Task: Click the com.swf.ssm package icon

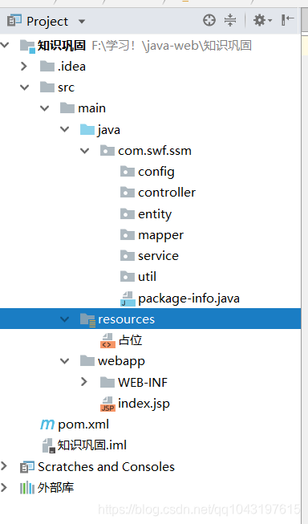Action: 107,150
